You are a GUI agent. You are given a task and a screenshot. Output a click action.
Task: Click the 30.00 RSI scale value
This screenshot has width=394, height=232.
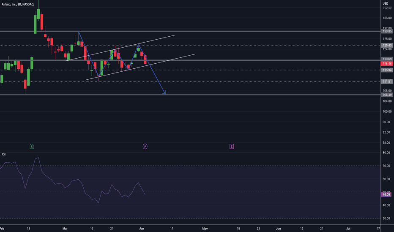pos(386,219)
